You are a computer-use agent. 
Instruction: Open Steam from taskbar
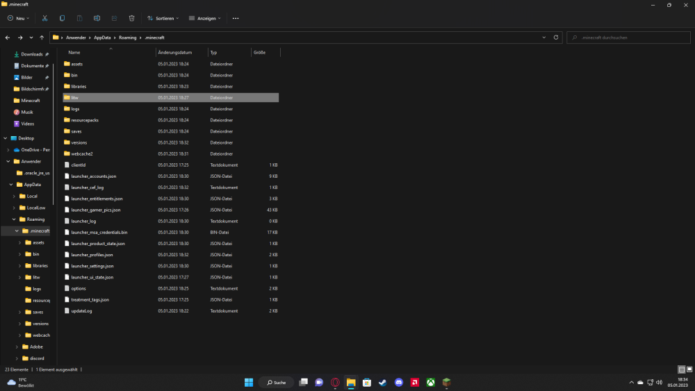pyautogui.click(x=382, y=382)
